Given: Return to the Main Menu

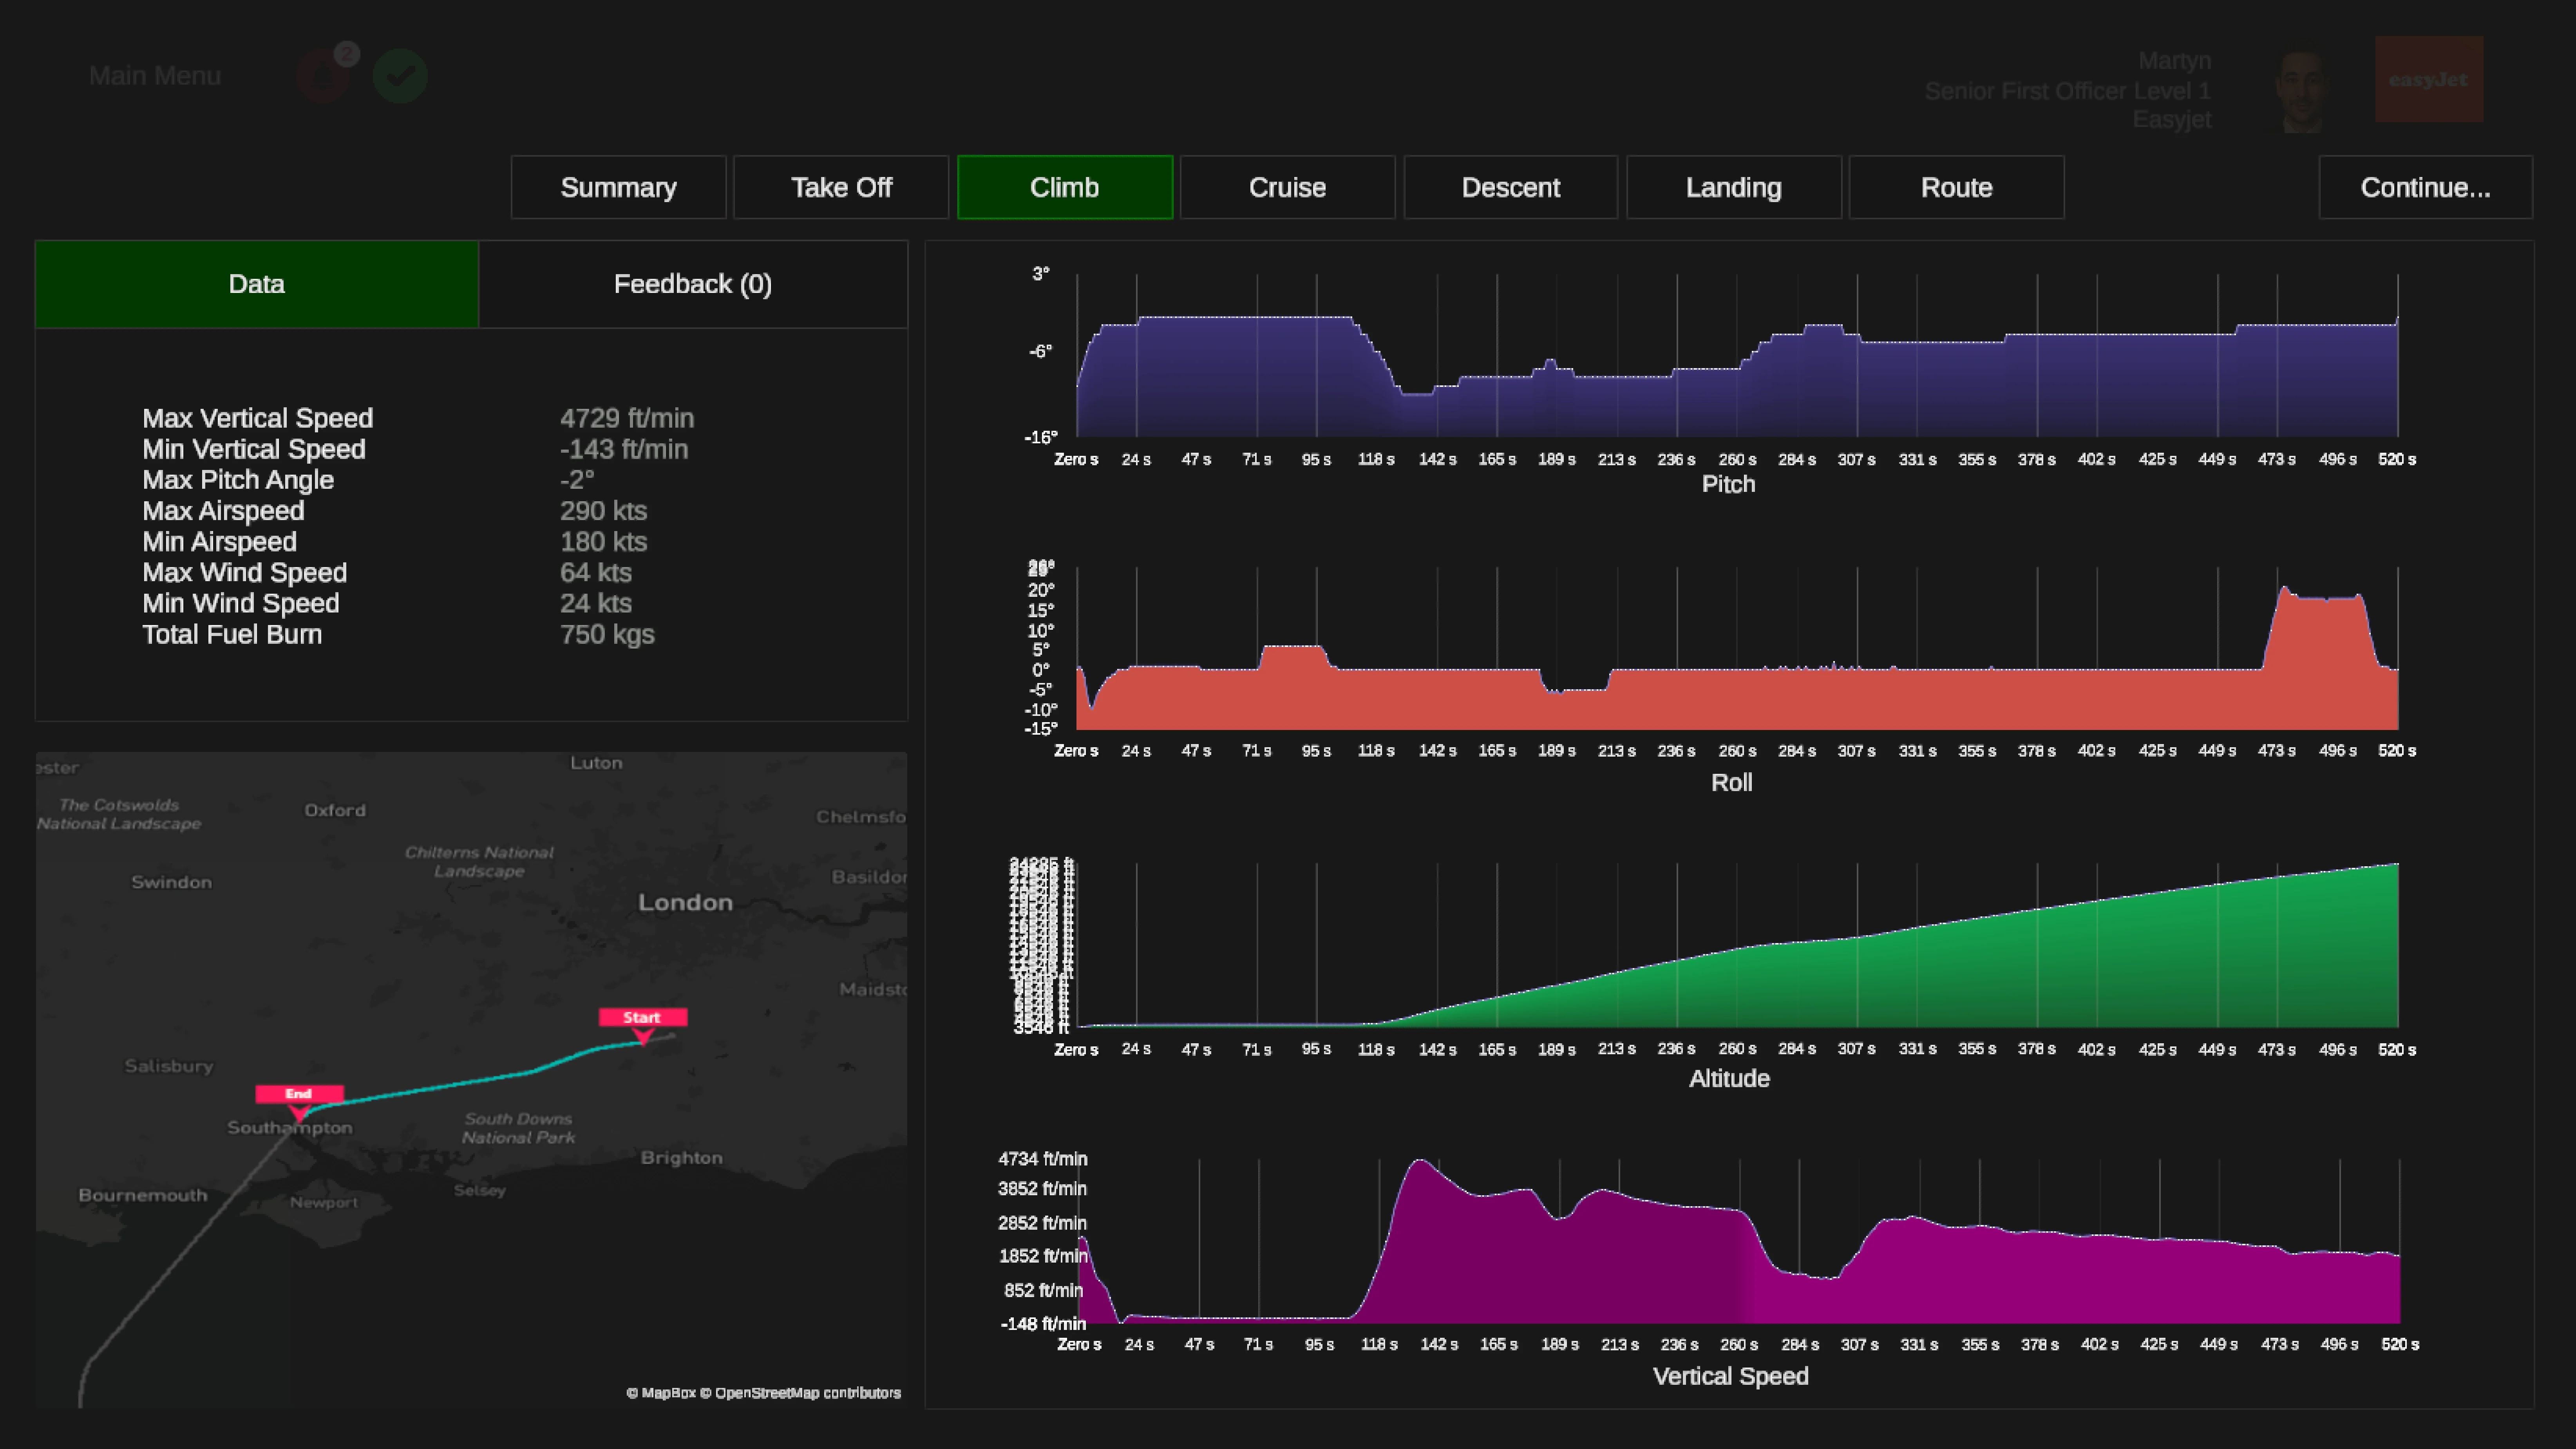Looking at the screenshot, I should tap(155, 76).
